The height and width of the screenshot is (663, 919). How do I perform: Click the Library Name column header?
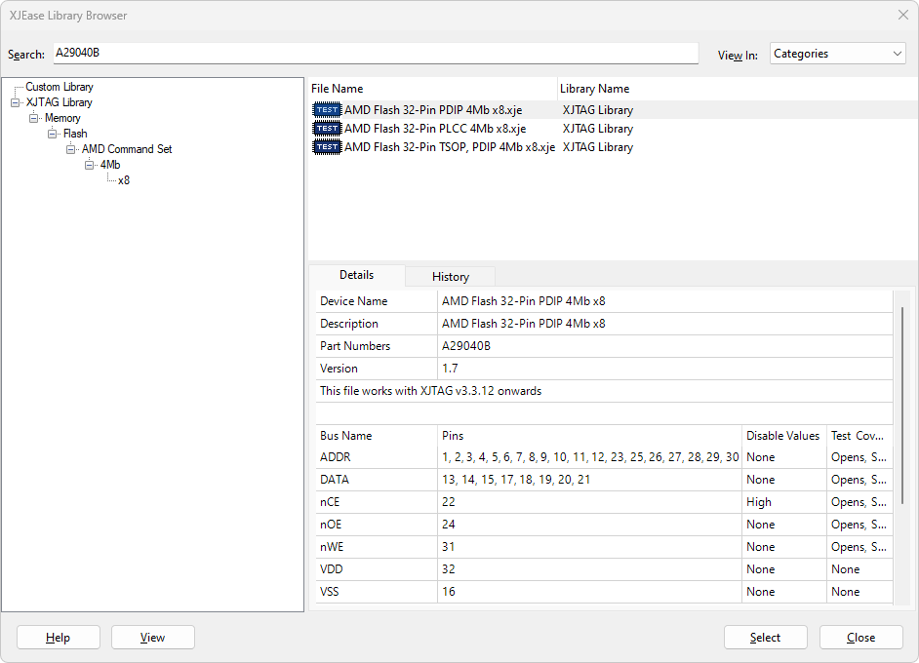pyautogui.click(x=595, y=89)
